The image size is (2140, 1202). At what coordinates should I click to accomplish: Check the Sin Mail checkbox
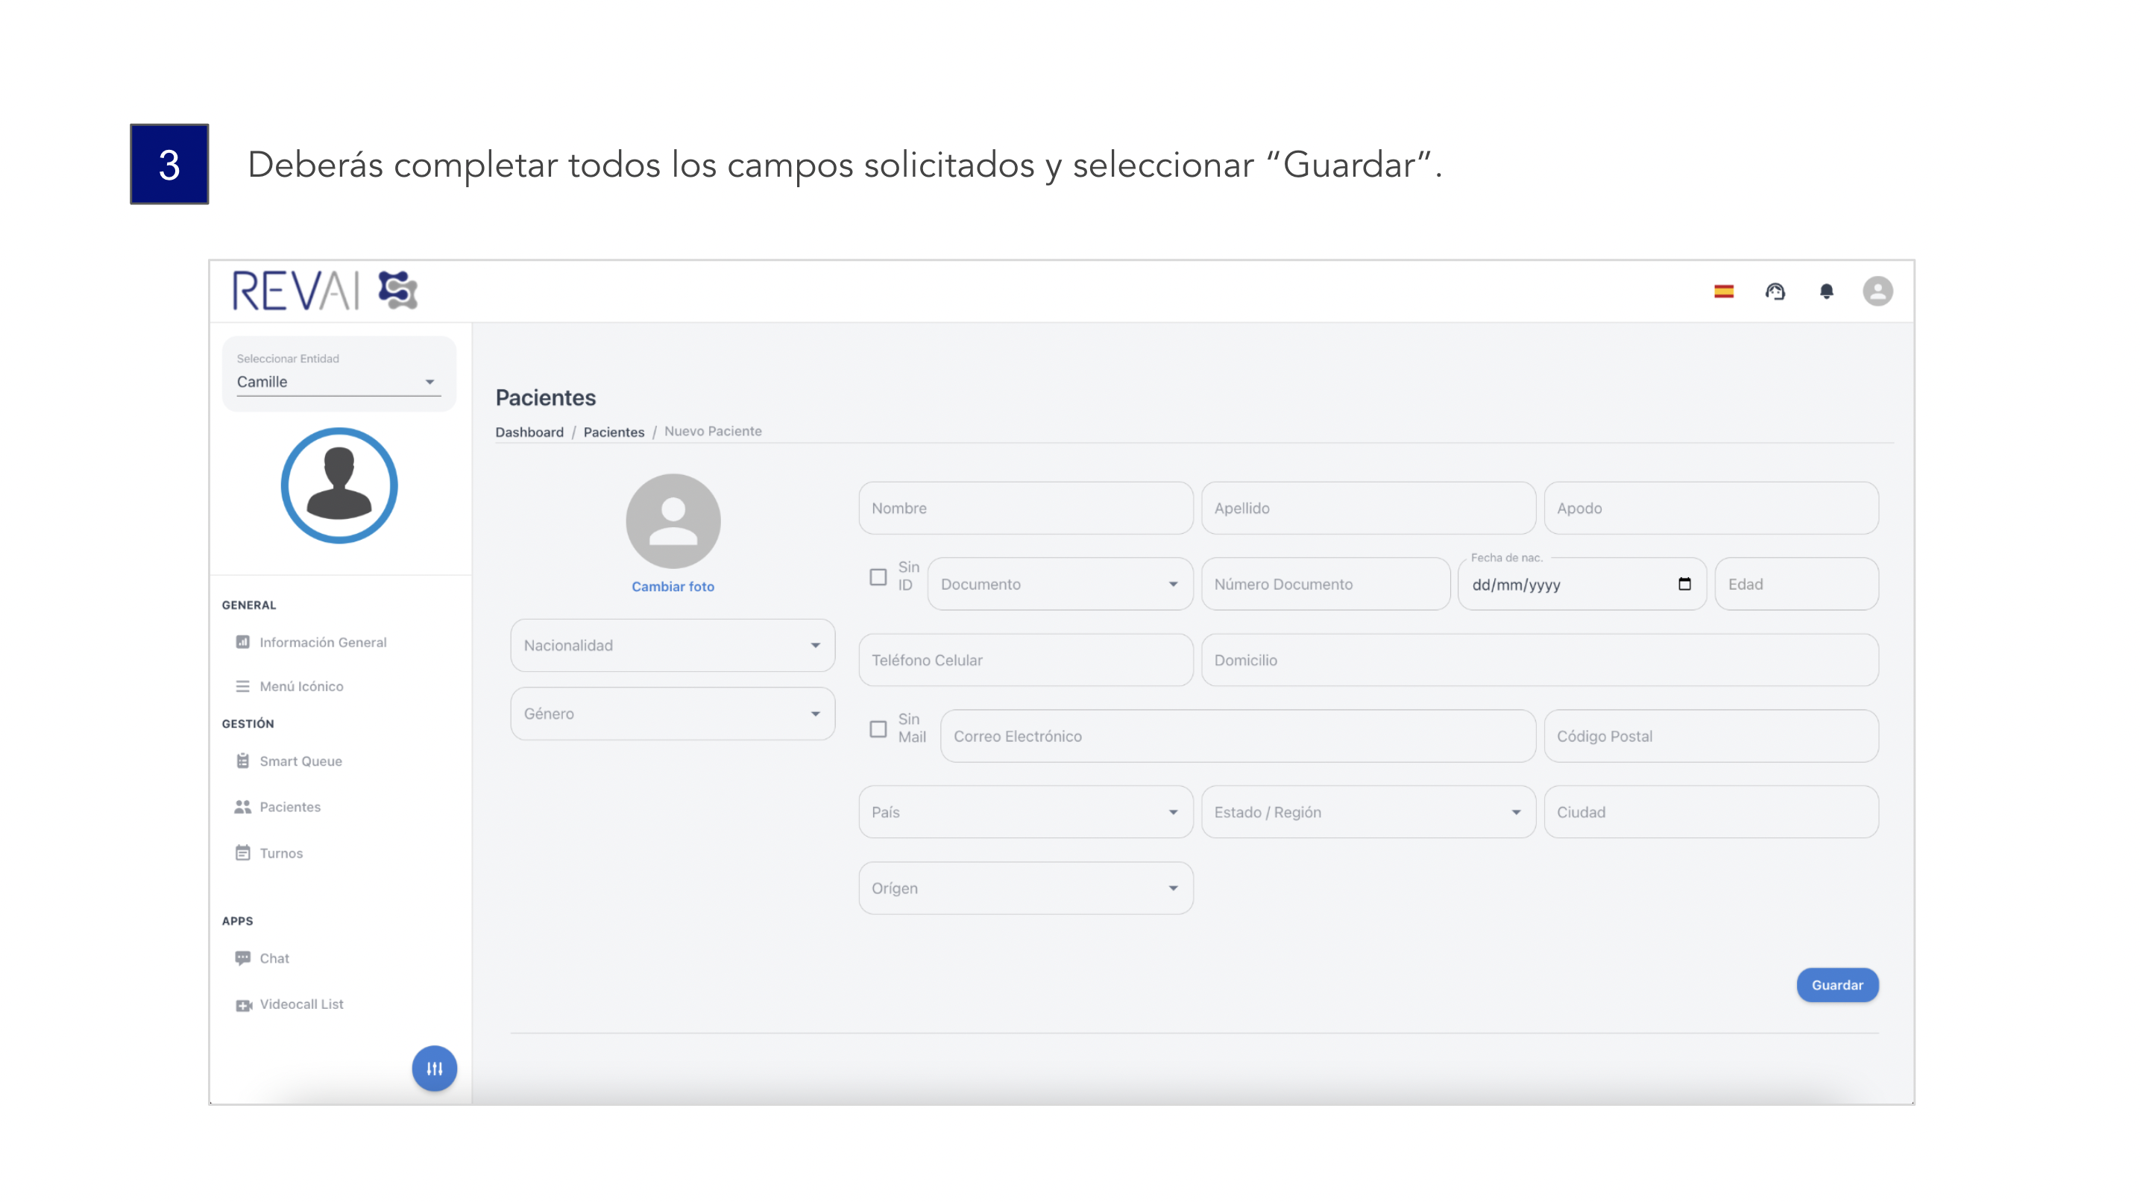878,729
